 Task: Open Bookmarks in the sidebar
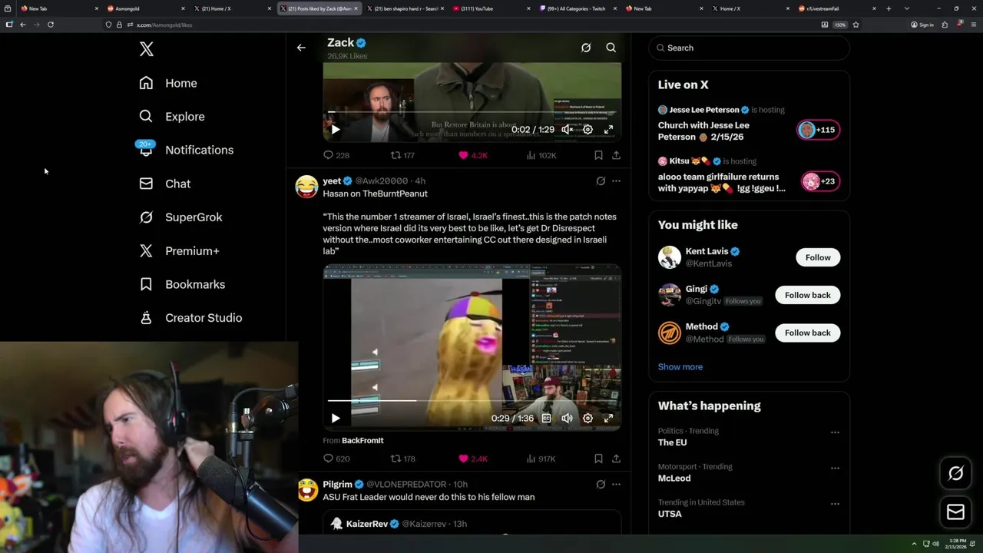(182, 284)
